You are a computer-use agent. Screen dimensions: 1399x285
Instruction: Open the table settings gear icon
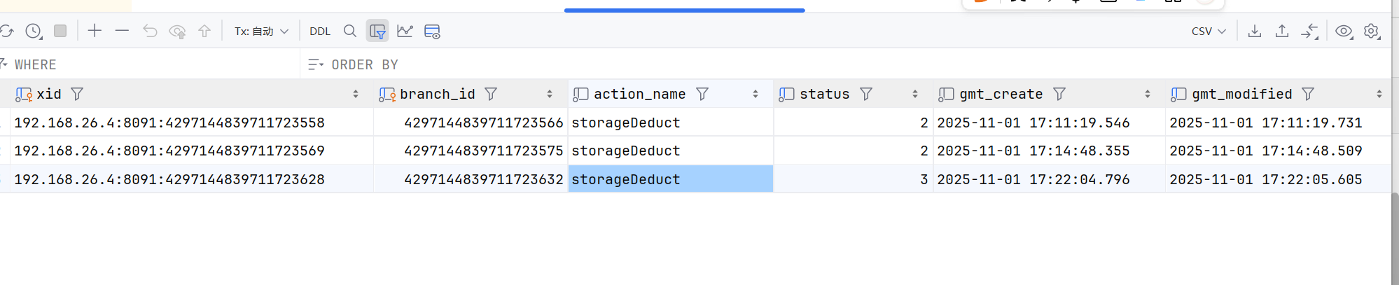(1372, 31)
